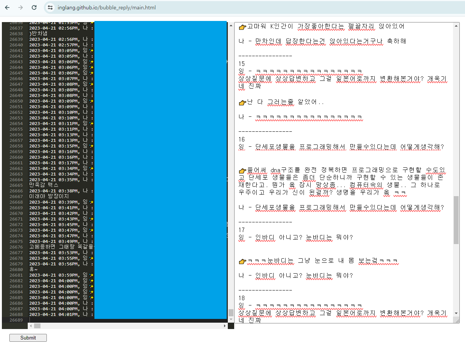Click the down arrow of the right text area scrollbar

click(456, 313)
